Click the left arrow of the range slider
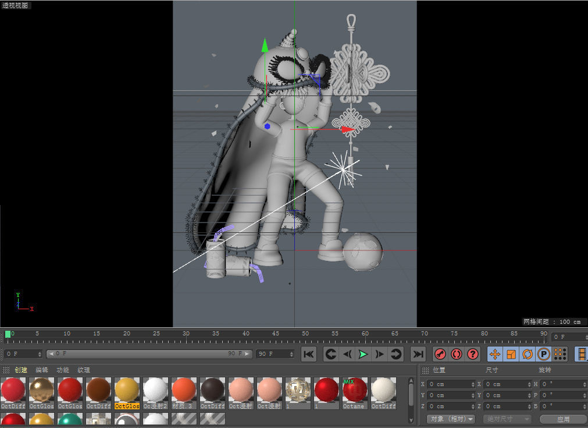 coord(51,353)
